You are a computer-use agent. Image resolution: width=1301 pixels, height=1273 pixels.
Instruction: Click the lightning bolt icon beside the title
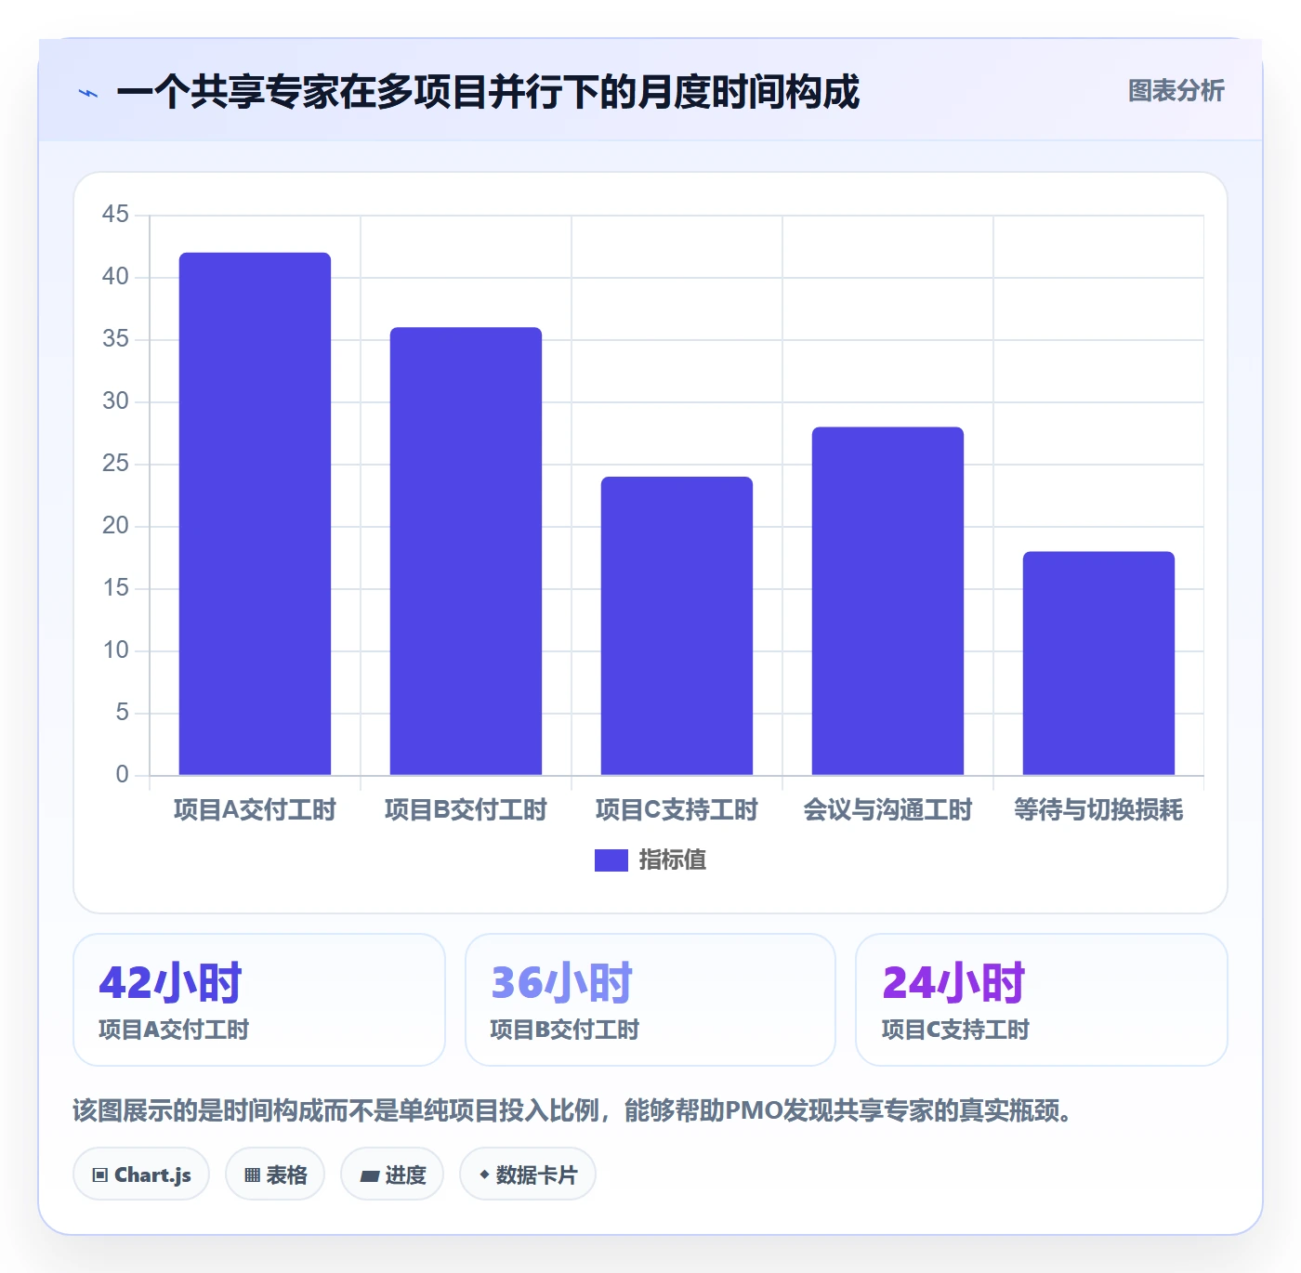88,93
